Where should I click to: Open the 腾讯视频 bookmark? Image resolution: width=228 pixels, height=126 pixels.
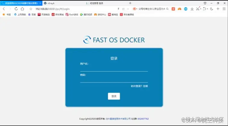click(x=86, y=14)
